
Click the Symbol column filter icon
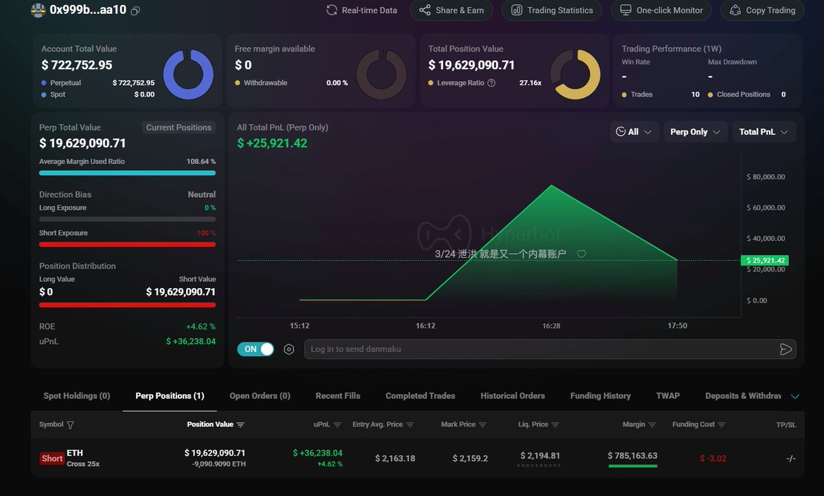tap(70, 425)
